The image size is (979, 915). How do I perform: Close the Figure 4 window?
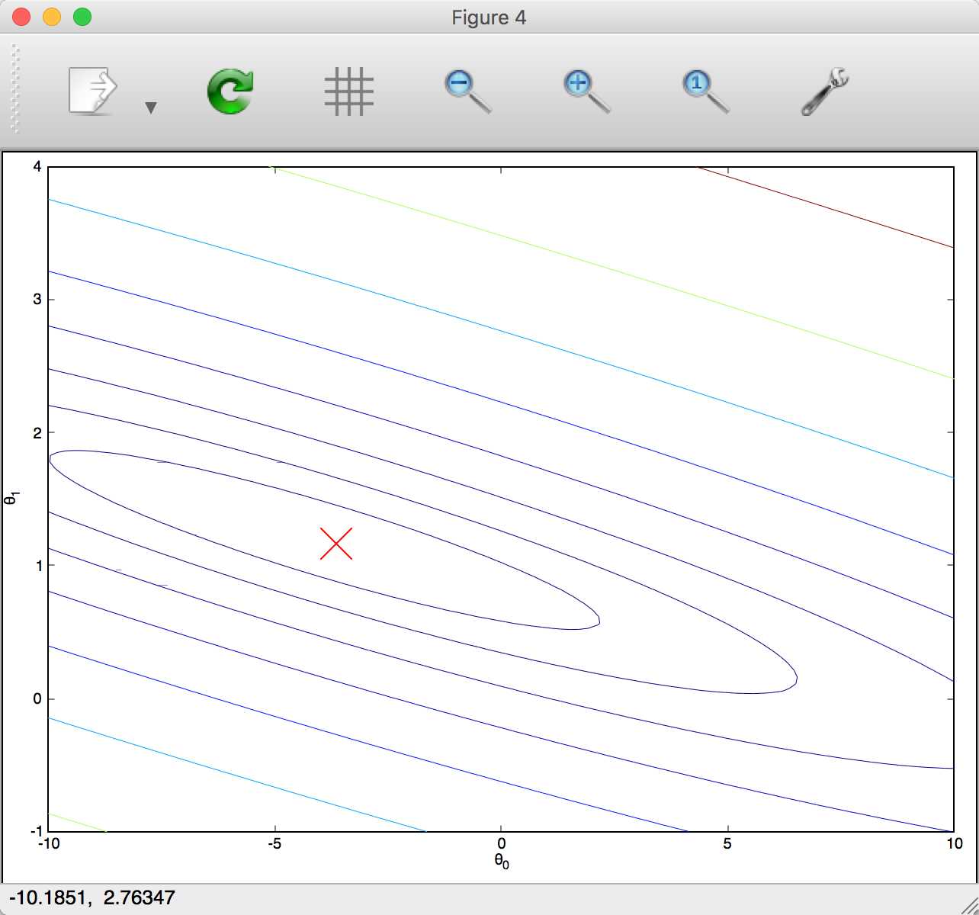click(x=21, y=17)
